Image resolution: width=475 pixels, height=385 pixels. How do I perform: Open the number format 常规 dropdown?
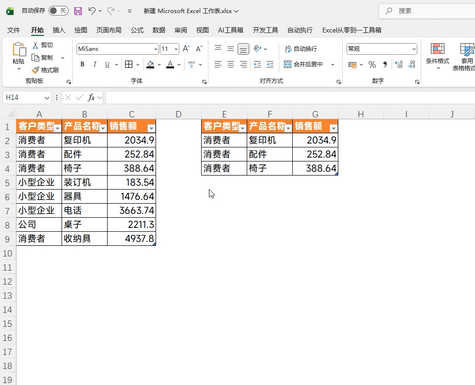tap(414, 49)
